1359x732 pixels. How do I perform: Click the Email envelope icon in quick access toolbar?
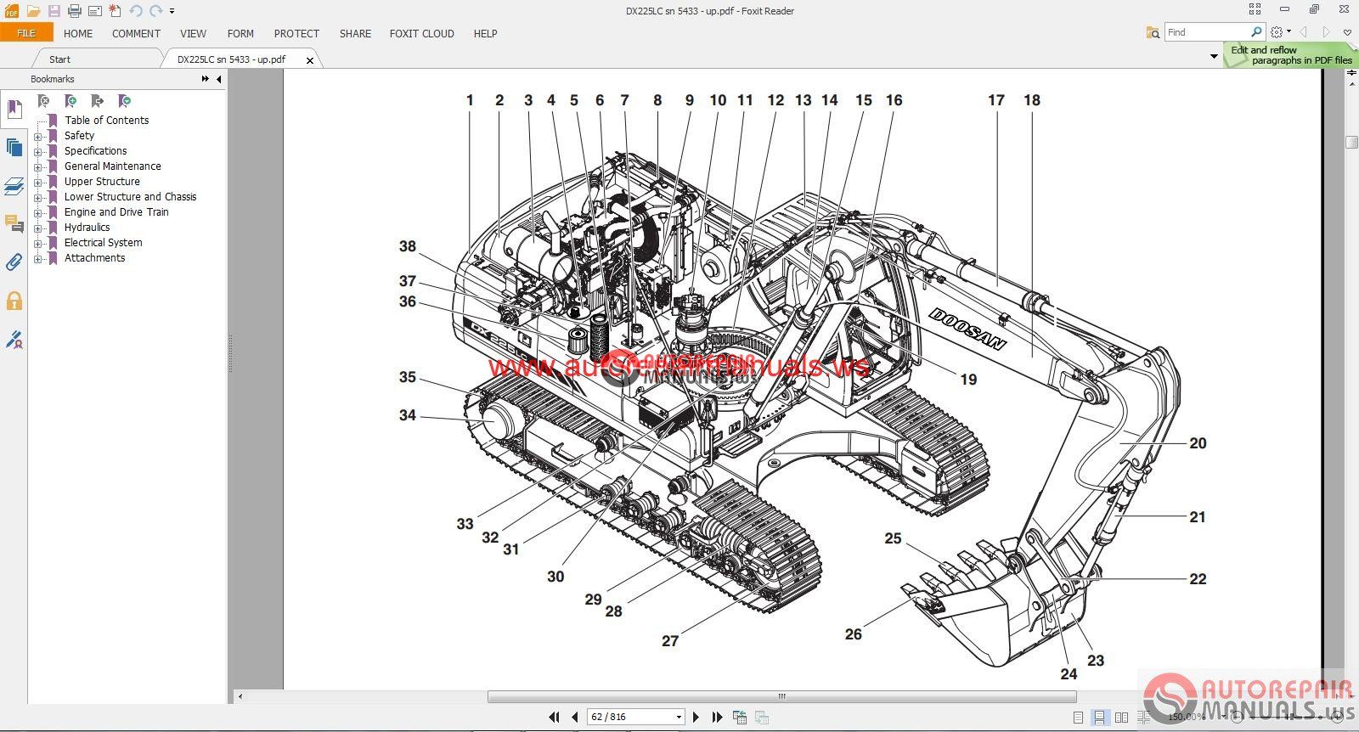(94, 11)
